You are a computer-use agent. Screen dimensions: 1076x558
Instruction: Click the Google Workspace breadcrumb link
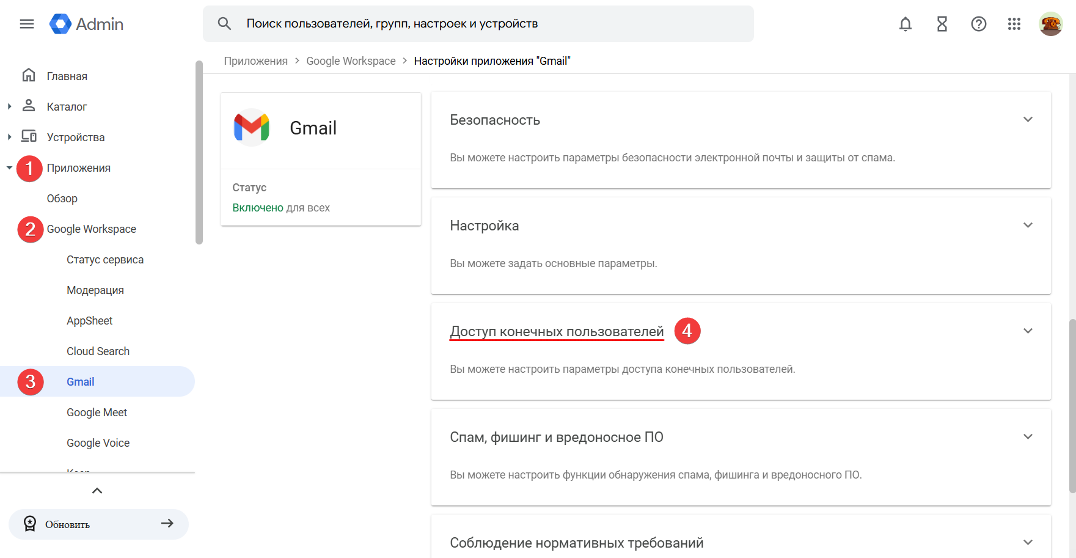click(x=351, y=61)
